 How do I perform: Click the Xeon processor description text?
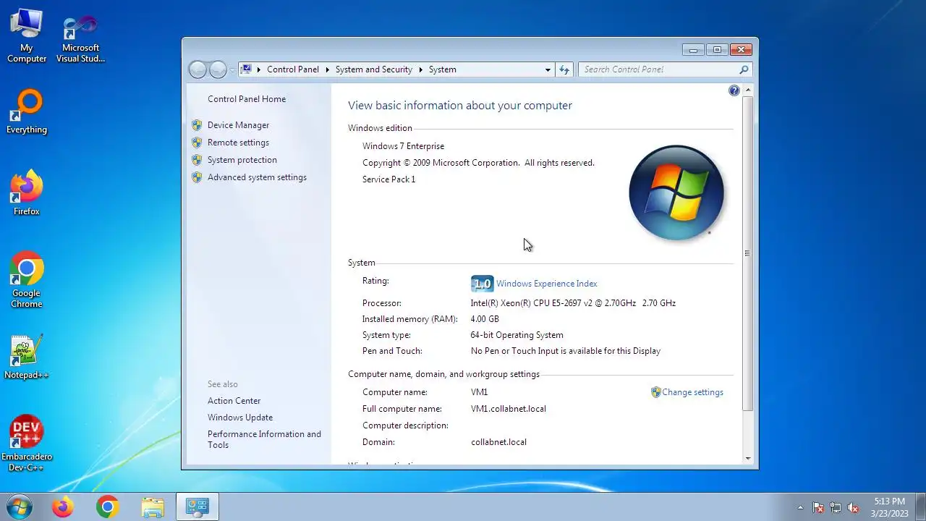coord(573,303)
